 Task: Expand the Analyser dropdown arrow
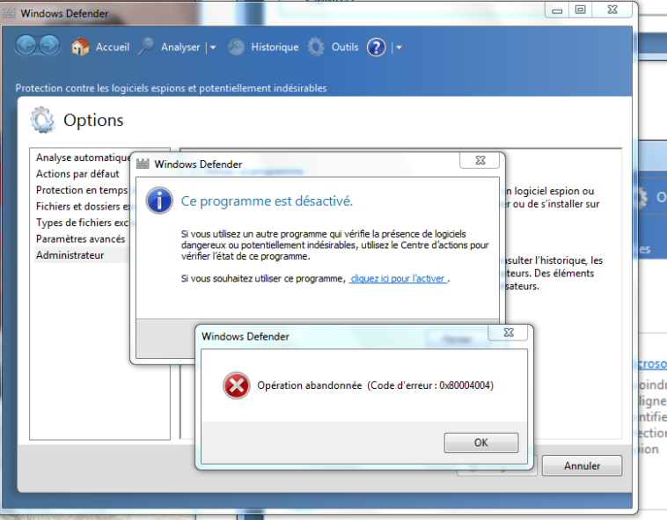[213, 48]
